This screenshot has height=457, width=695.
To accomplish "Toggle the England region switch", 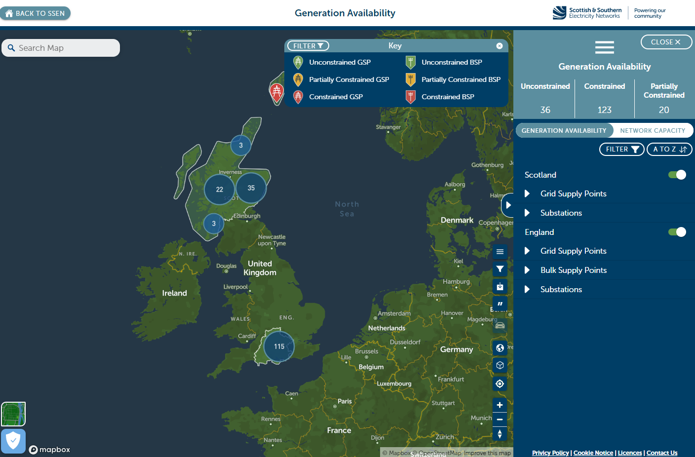I will 677,232.
